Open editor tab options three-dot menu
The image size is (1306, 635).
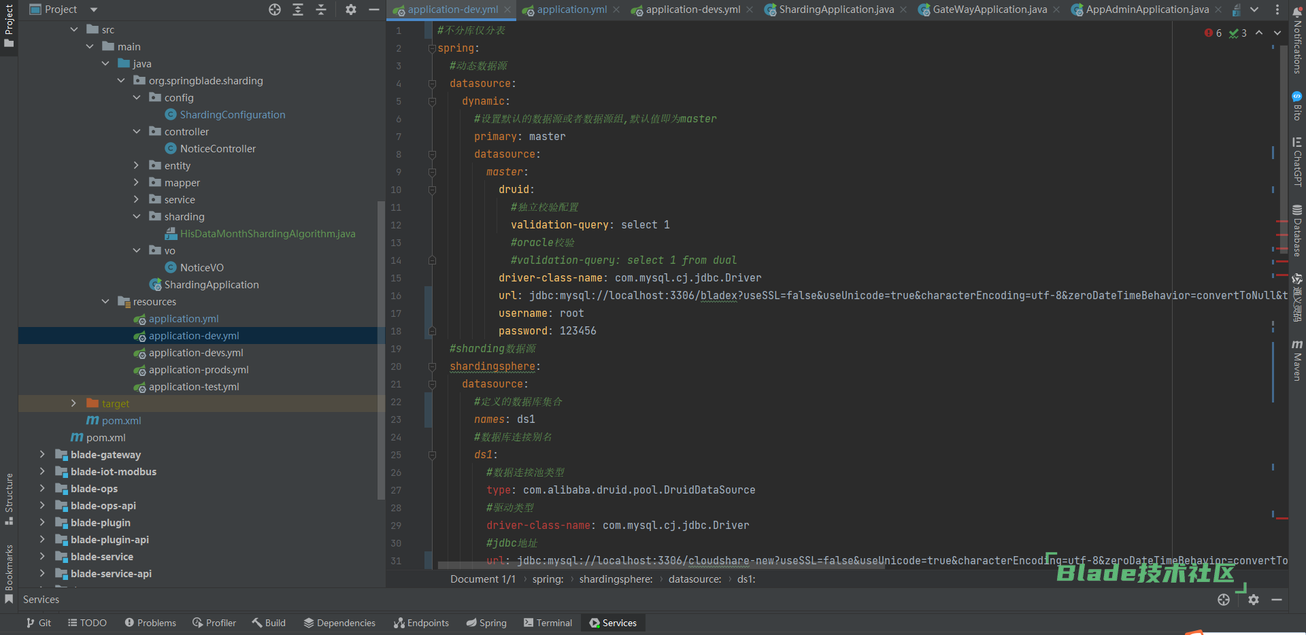(x=1277, y=10)
